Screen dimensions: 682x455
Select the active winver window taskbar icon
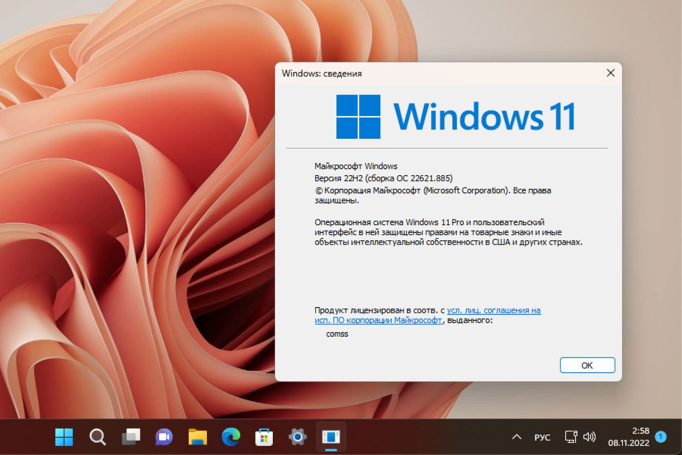[x=331, y=437]
